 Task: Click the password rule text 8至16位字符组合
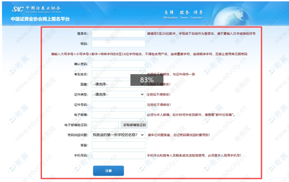[149, 54]
